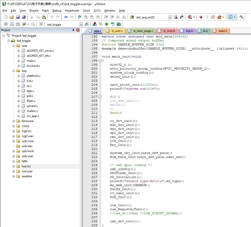Switch to the main.c editor tab

[221, 31]
